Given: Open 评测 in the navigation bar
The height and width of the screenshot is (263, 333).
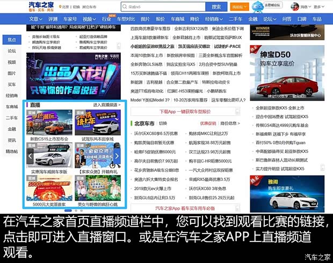Looking at the screenshot, I should 53,19.
